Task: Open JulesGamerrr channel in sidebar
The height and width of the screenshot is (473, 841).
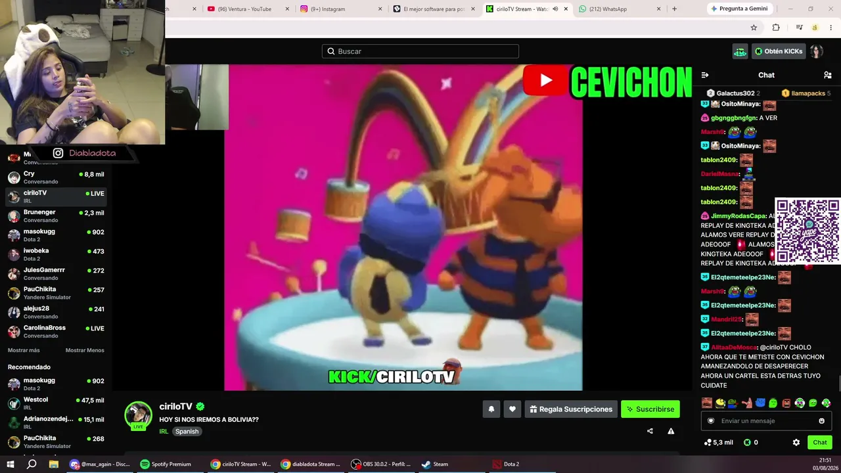Action: (56, 274)
